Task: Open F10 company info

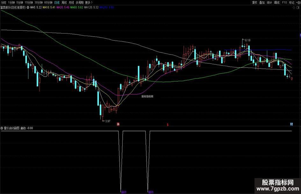Action: tap(284, 3)
